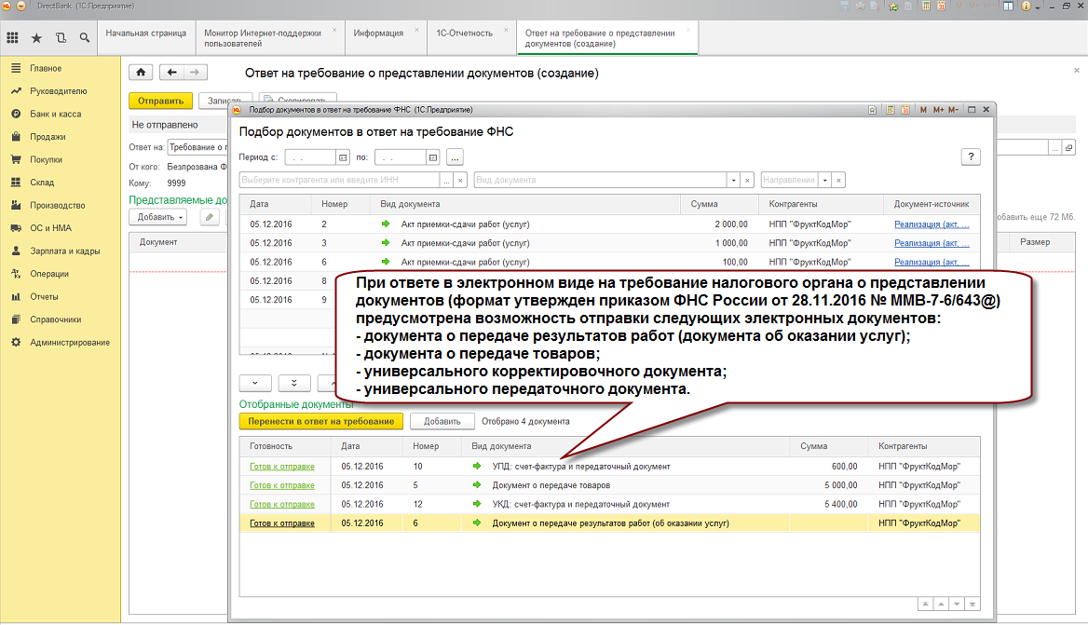Viewport: 1088px width, 625px height.
Task: Open calendar picker for period start date
Action: click(342, 156)
